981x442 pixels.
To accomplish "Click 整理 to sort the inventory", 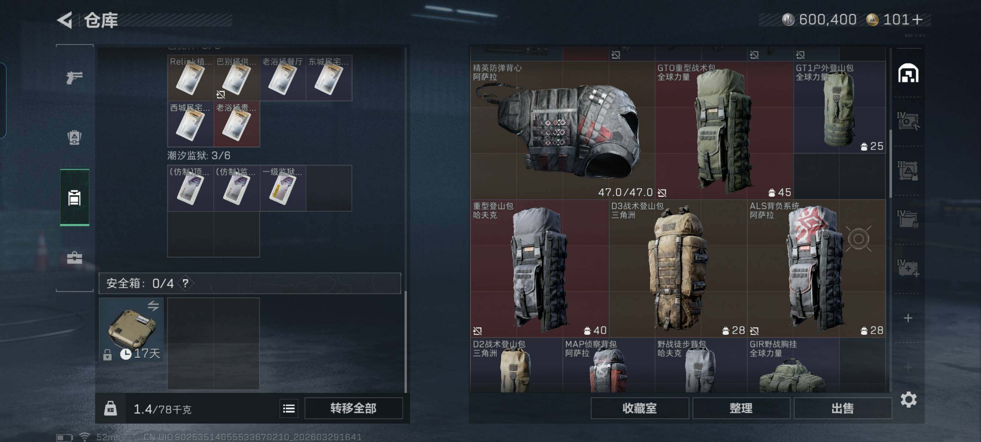I will click(741, 408).
